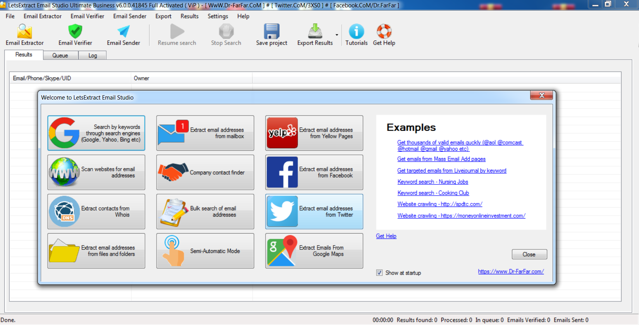Screen dimensions: 639x325
Task: Choose Extract email addresses from Yellow Pages
Action: [314, 133]
